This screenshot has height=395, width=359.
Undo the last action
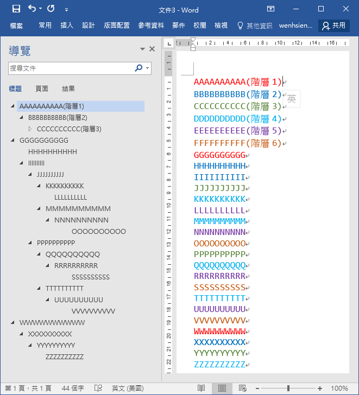pyautogui.click(x=32, y=9)
